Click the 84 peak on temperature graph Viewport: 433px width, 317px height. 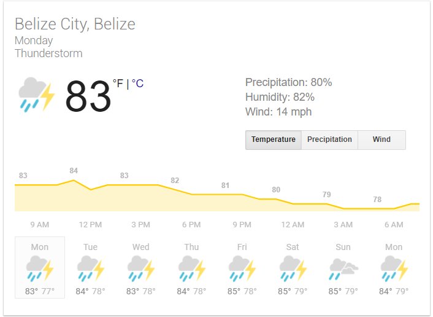pyautogui.click(x=74, y=171)
